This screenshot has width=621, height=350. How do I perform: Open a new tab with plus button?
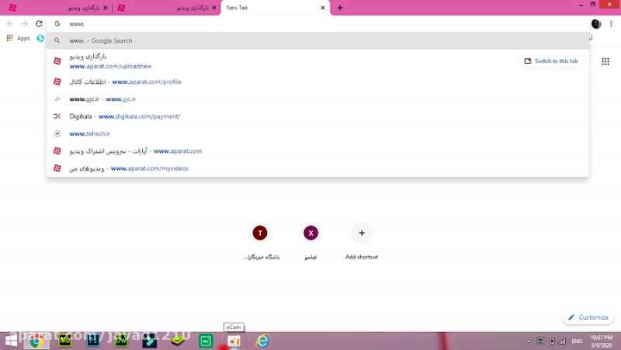coord(340,8)
